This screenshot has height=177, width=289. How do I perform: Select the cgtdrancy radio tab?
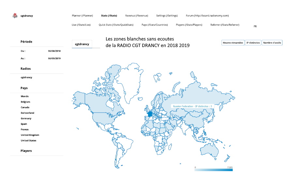pyautogui.click(x=82, y=44)
